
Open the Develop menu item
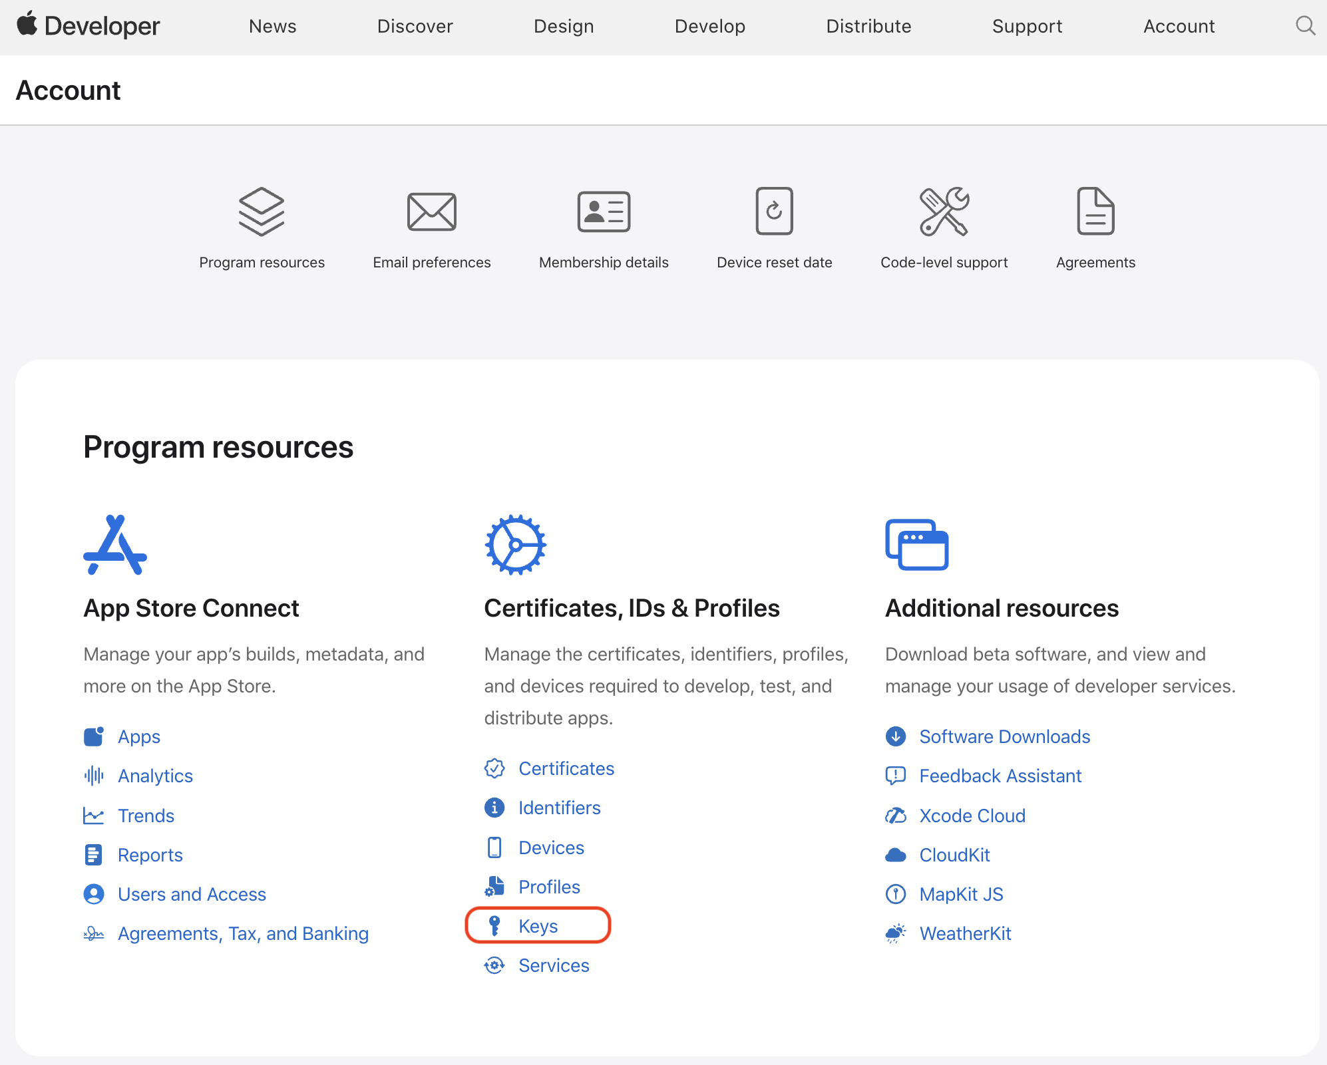pos(709,26)
